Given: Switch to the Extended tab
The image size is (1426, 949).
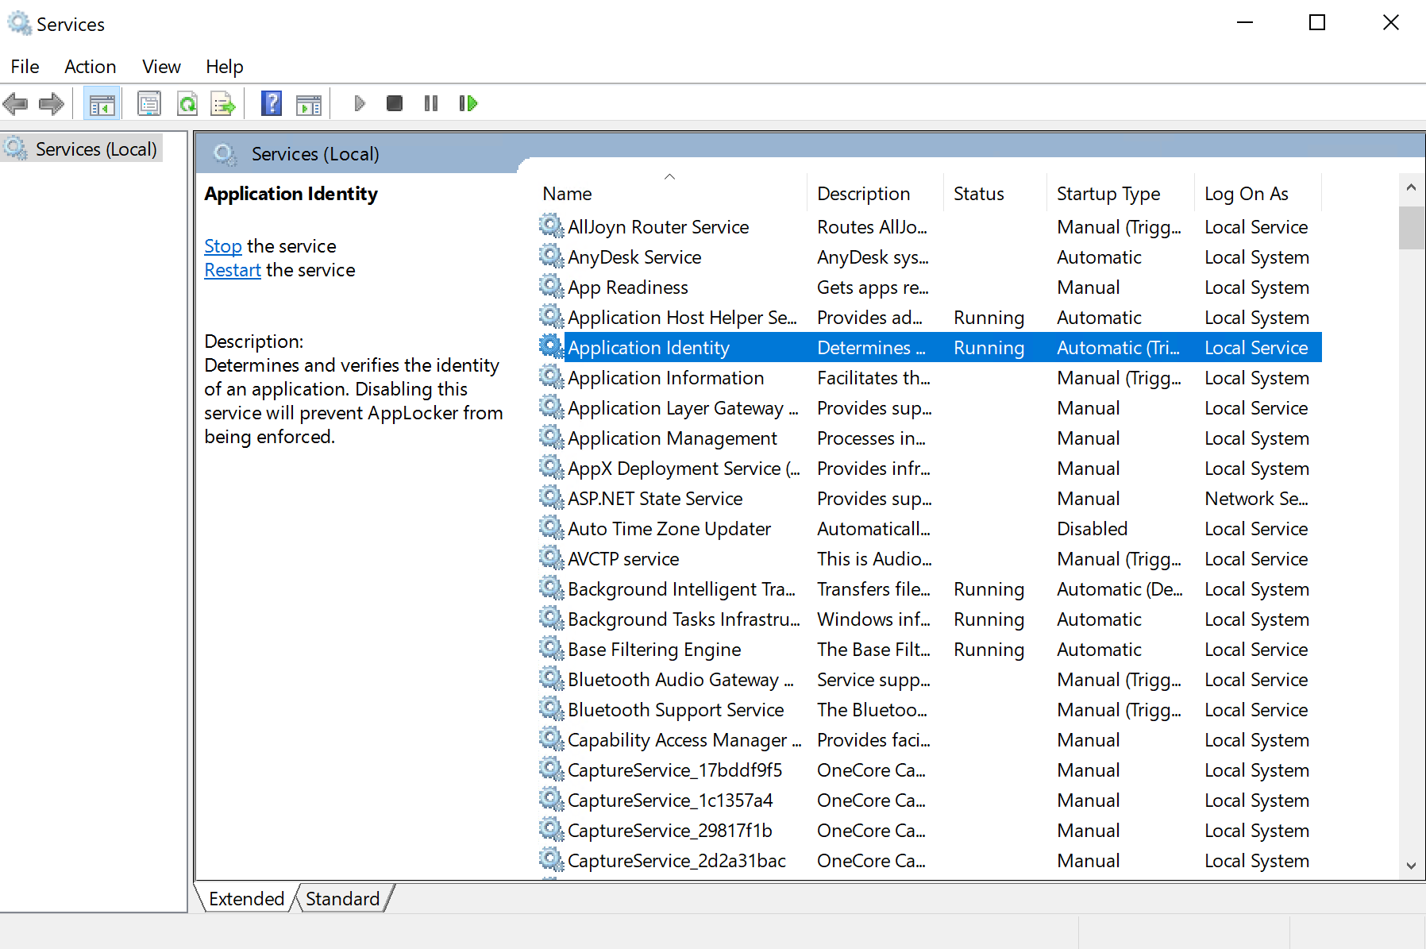Looking at the screenshot, I should coord(246,898).
